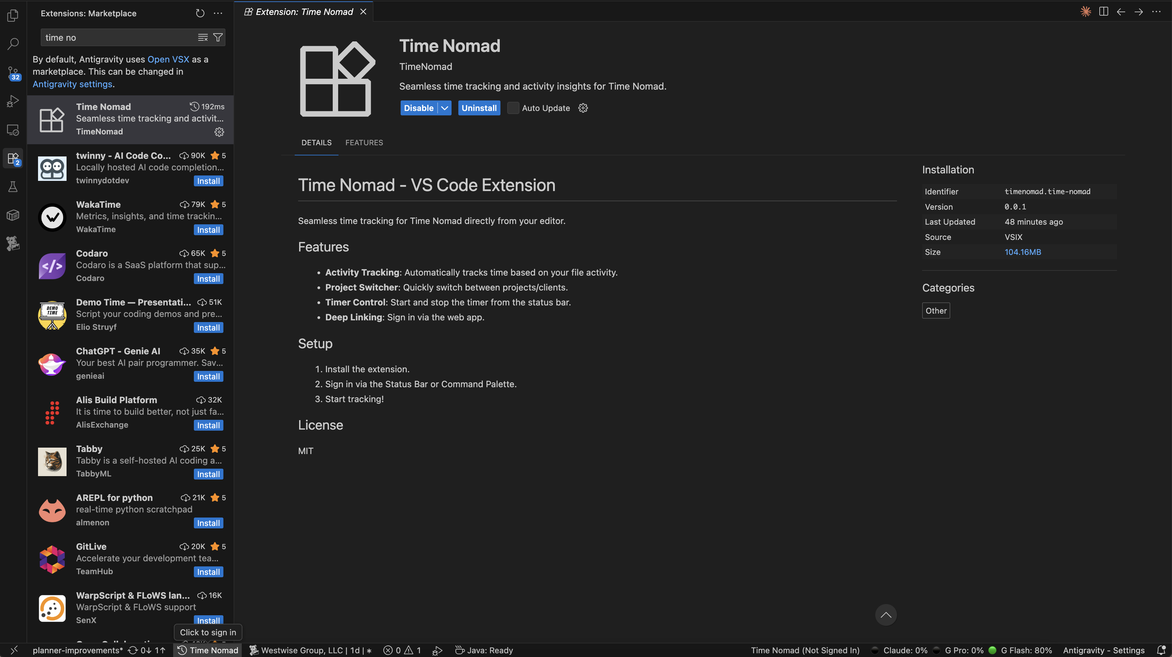The image size is (1172, 657).
Task: Uninstall the Time Nomad extension
Action: [479, 108]
